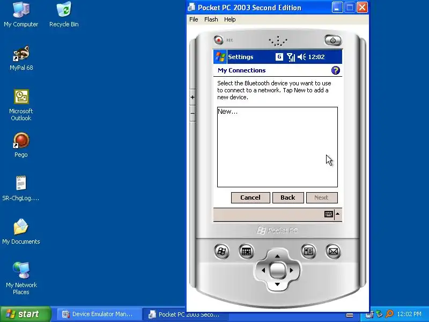Select SR-ChgLog text file icon
Viewport: 429px width, 322px height.
click(x=21, y=188)
